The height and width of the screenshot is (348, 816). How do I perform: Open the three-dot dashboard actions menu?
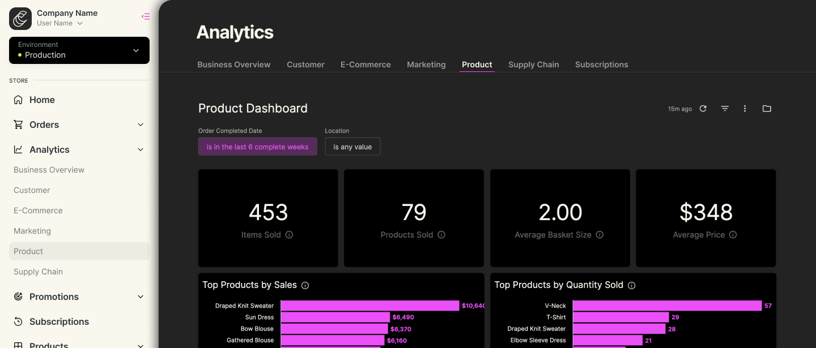(x=745, y=109)
